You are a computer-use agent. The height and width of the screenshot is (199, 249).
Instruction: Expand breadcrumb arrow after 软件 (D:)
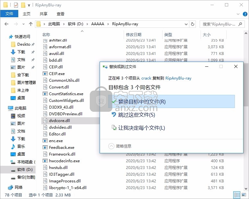click(x=87, y=24)
